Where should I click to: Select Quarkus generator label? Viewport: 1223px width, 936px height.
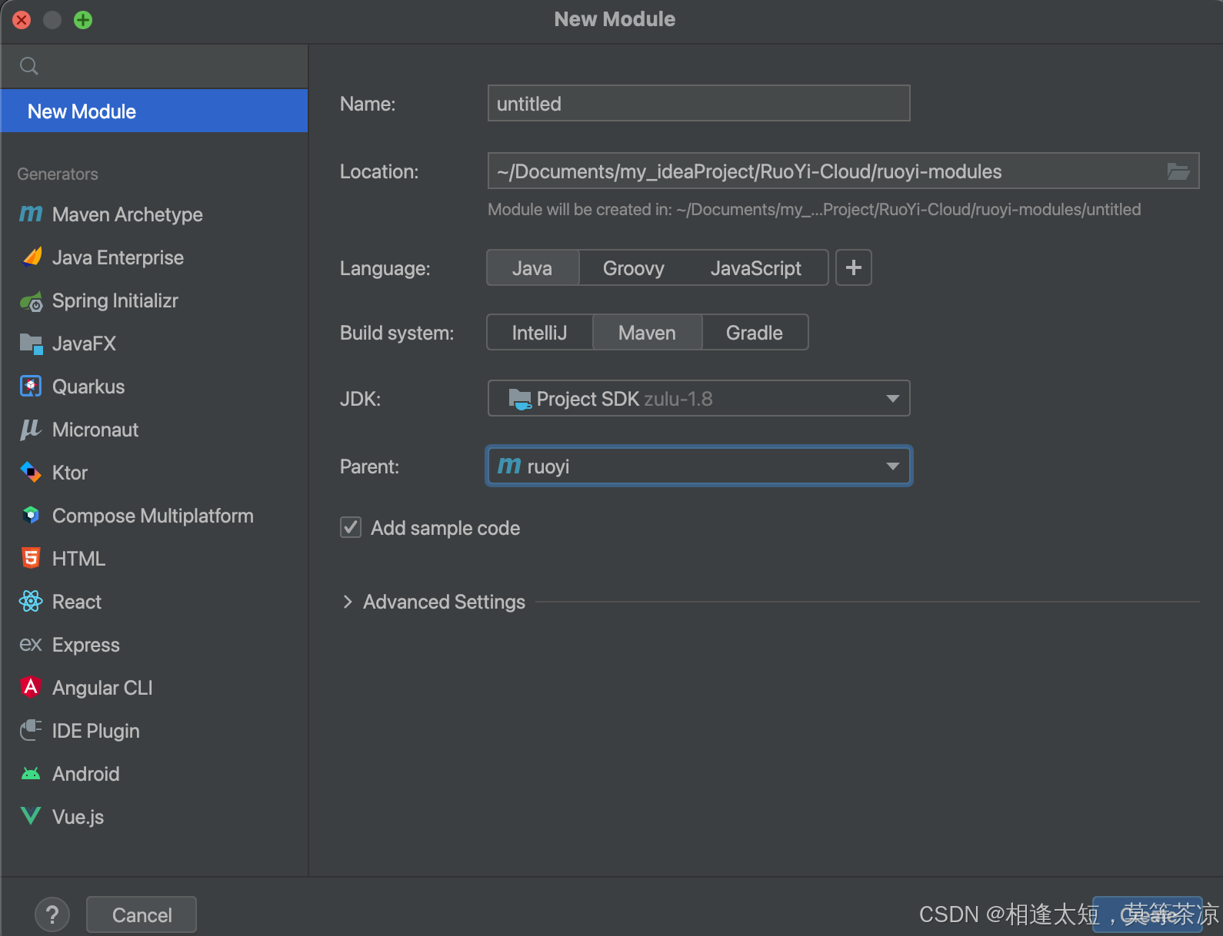88,387
